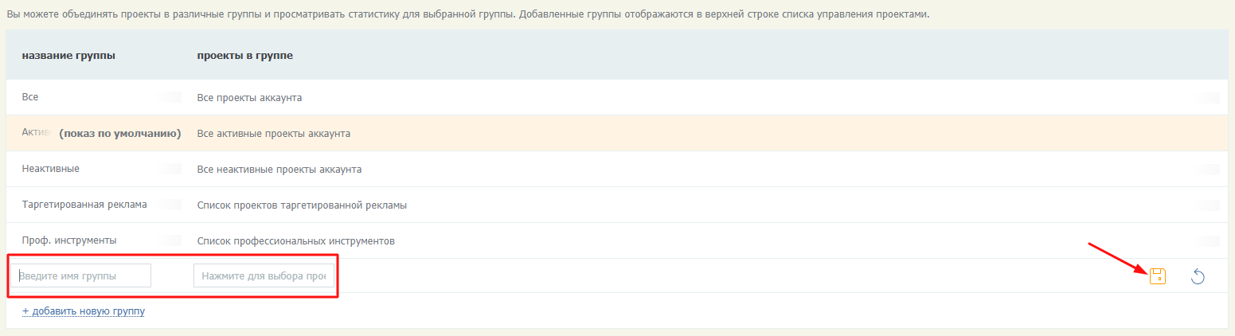Follow the '+ добавить новую группу' link
The height and width of the screenshot is (336, 1235).
[84, 311]
